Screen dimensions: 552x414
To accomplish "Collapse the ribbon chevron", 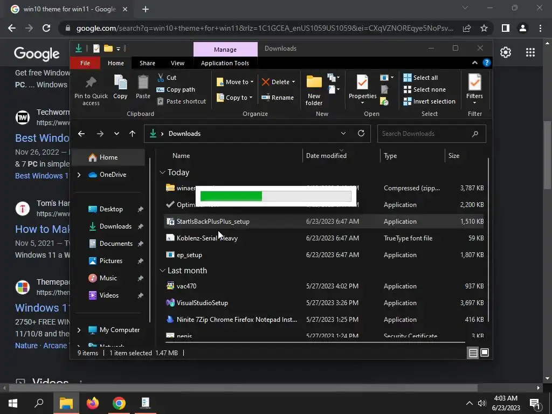I will (474, 63).
